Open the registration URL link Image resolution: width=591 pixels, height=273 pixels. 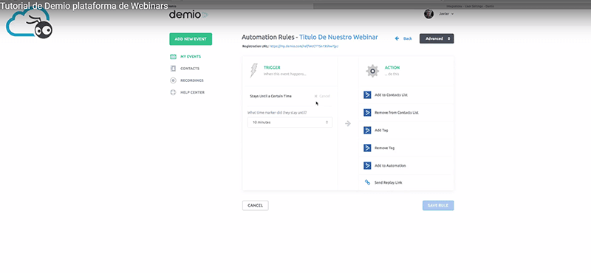(x=304, y=46)
